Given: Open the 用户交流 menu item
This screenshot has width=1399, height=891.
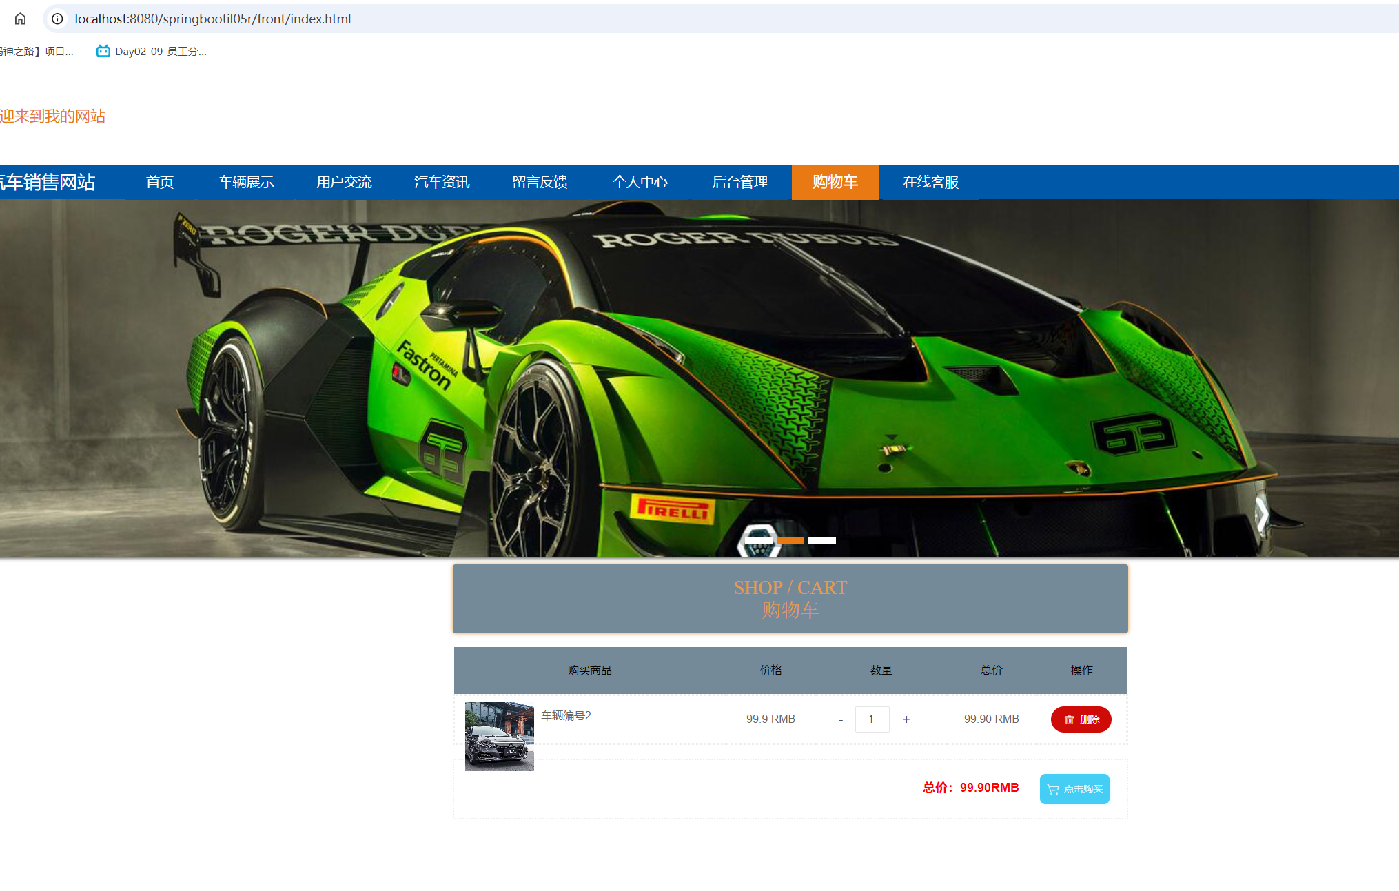Looking at the screenshot, I should (x=344, y=182).
